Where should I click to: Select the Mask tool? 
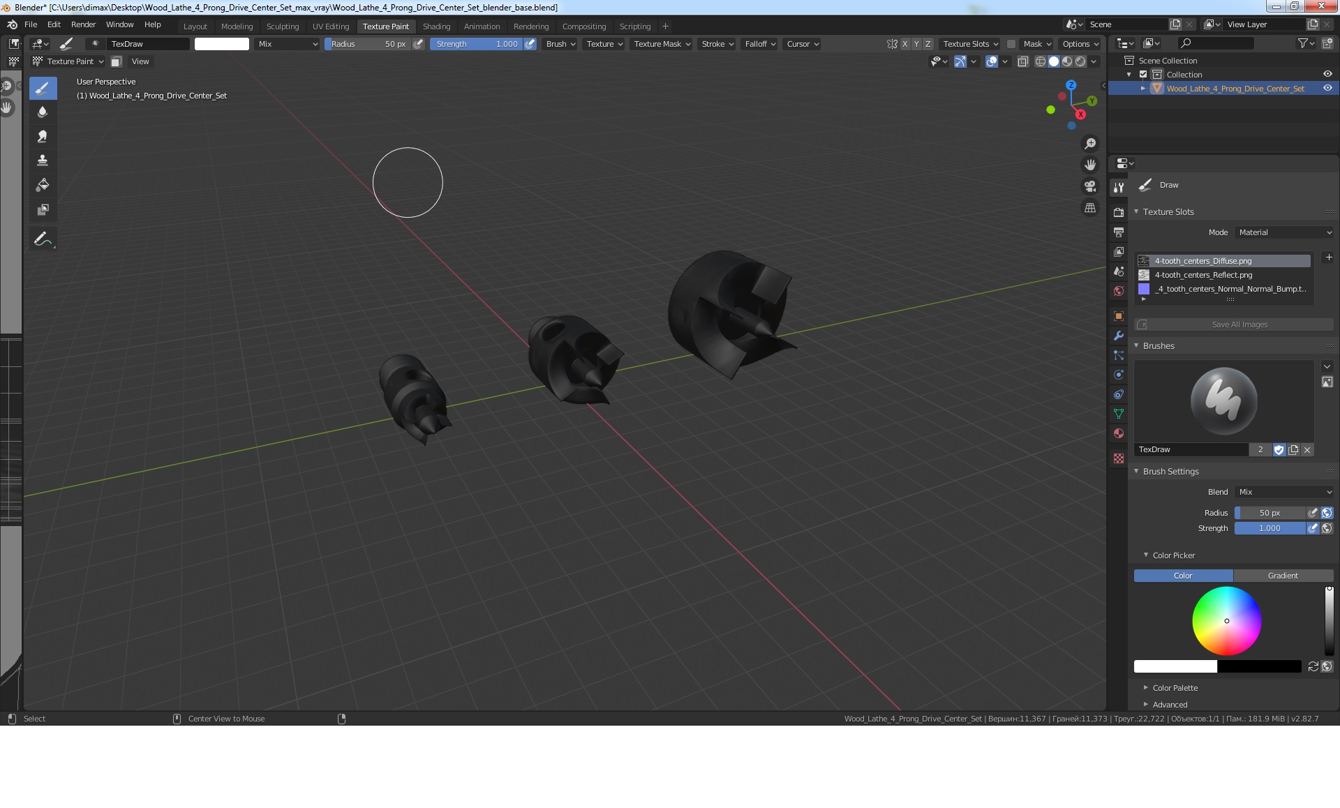(x=43, y=210)
